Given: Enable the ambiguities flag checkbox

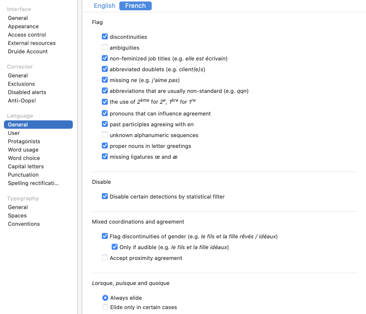Looking at the screenshot, I should tap(105, 48).
